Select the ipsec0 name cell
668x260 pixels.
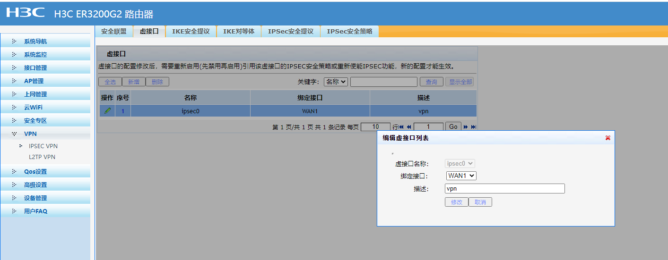[x=191, y=111]
